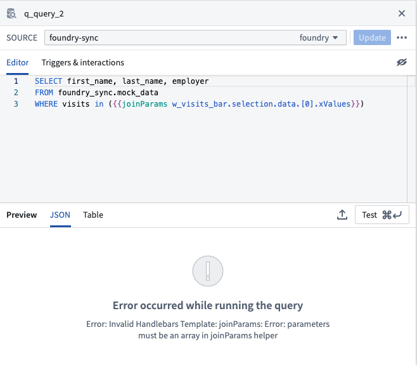Click the upload/export icon next to Test
The width and height of the screenshot is (417, 365).
(342, 215)
